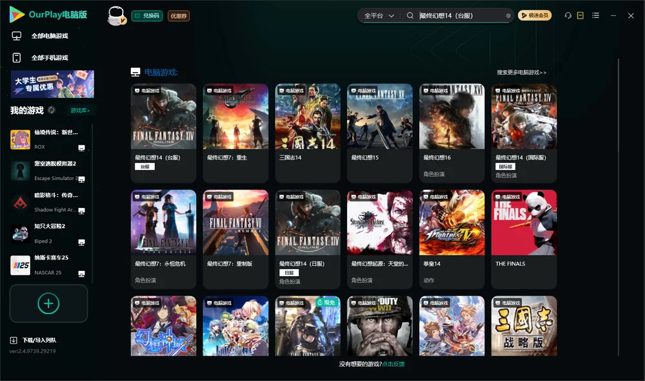Click the 兑换码 redeem code button
The width and height of the screenshot is (645, 381).
pos(147,15)
